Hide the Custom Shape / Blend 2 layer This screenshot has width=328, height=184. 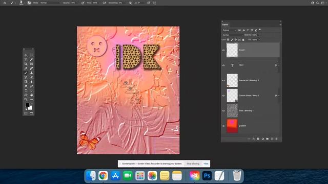tap(223, 96)
